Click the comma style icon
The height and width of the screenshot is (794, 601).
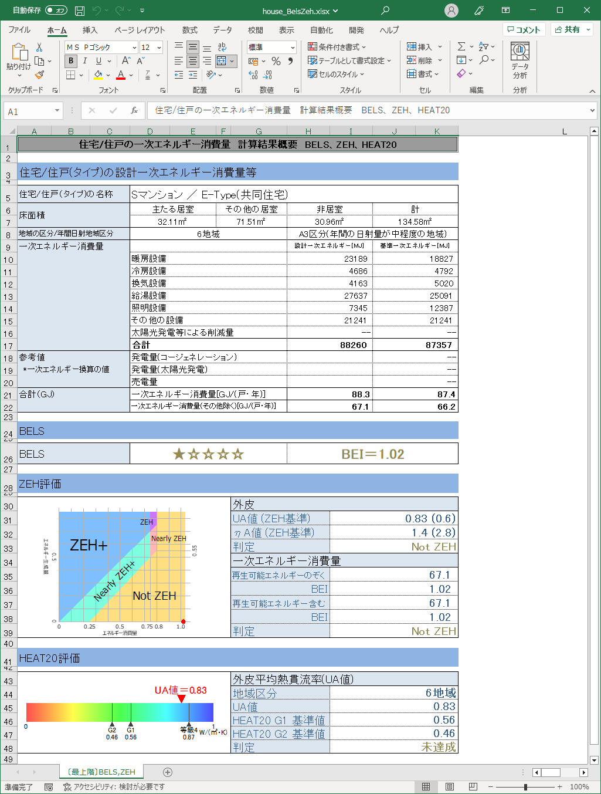[x=290, y=61]
